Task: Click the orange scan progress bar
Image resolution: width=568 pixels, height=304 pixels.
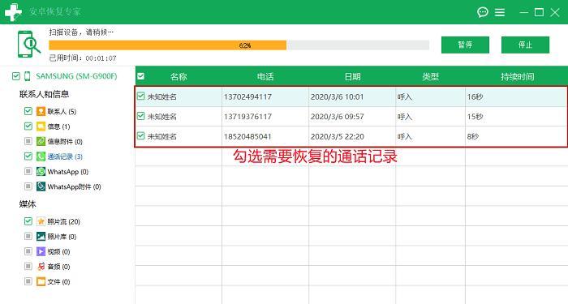Action: pos(168,45)
